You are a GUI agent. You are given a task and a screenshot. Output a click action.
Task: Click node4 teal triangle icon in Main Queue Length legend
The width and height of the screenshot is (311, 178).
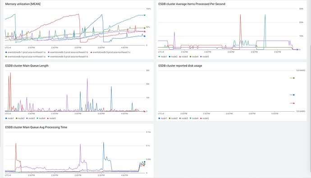pos(37,118)
